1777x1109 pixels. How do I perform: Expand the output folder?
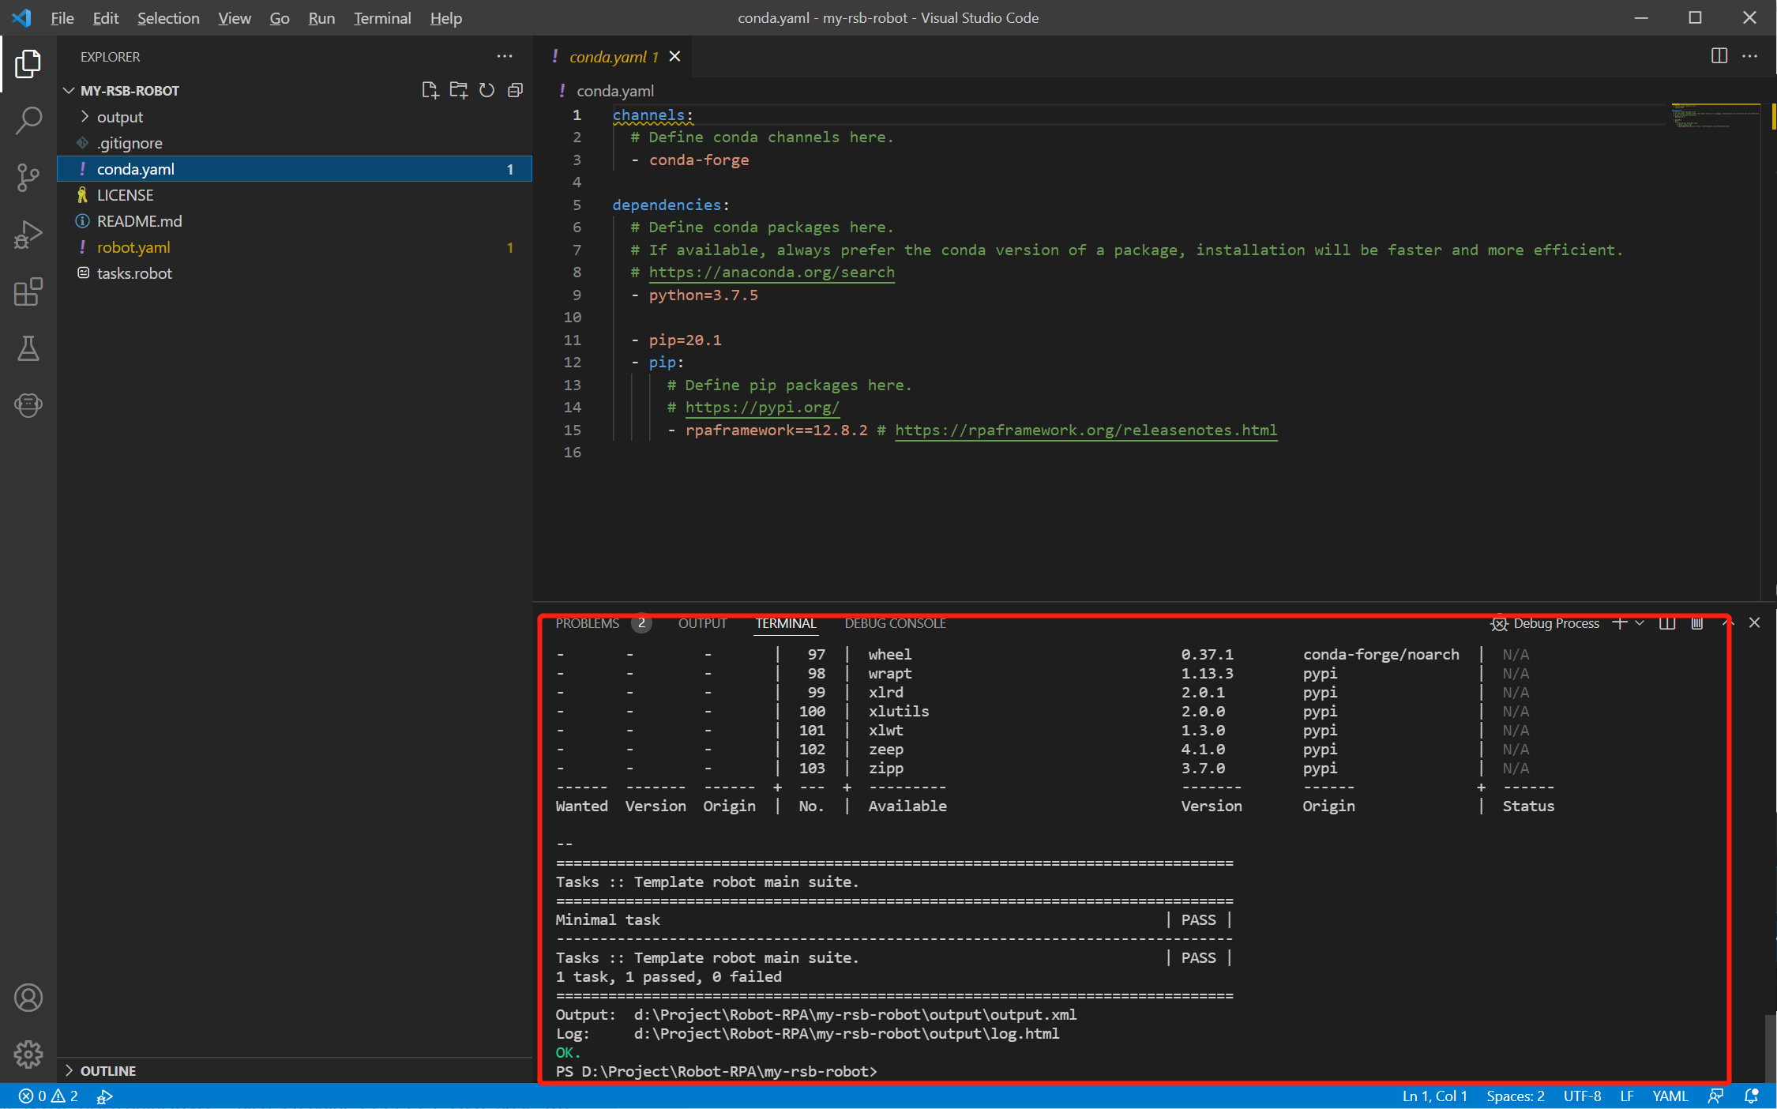coord(120,117)
